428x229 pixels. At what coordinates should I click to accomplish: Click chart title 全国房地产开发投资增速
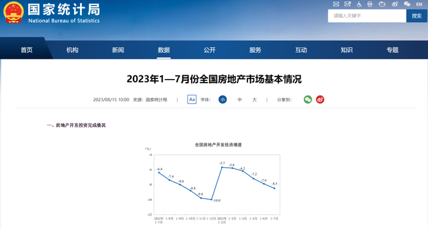(x=218, y=145)
